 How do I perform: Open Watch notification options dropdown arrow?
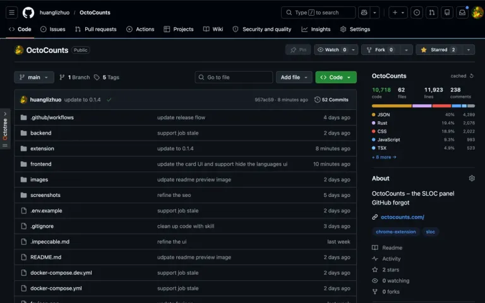353,50
